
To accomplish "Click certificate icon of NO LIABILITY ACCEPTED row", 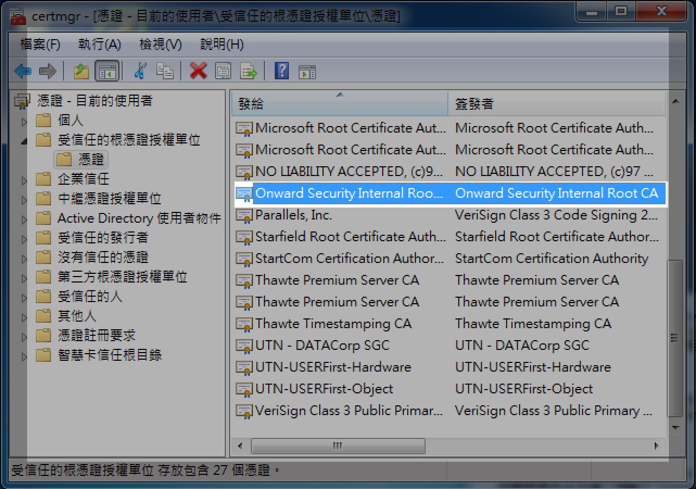I will (x=244, y=172).
